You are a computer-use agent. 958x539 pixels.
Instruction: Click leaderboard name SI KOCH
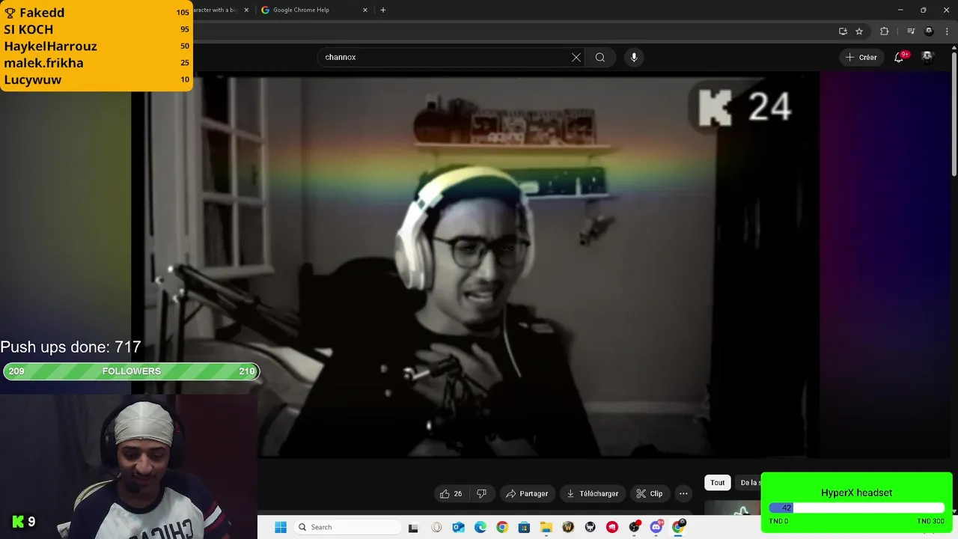coord(28,29)
